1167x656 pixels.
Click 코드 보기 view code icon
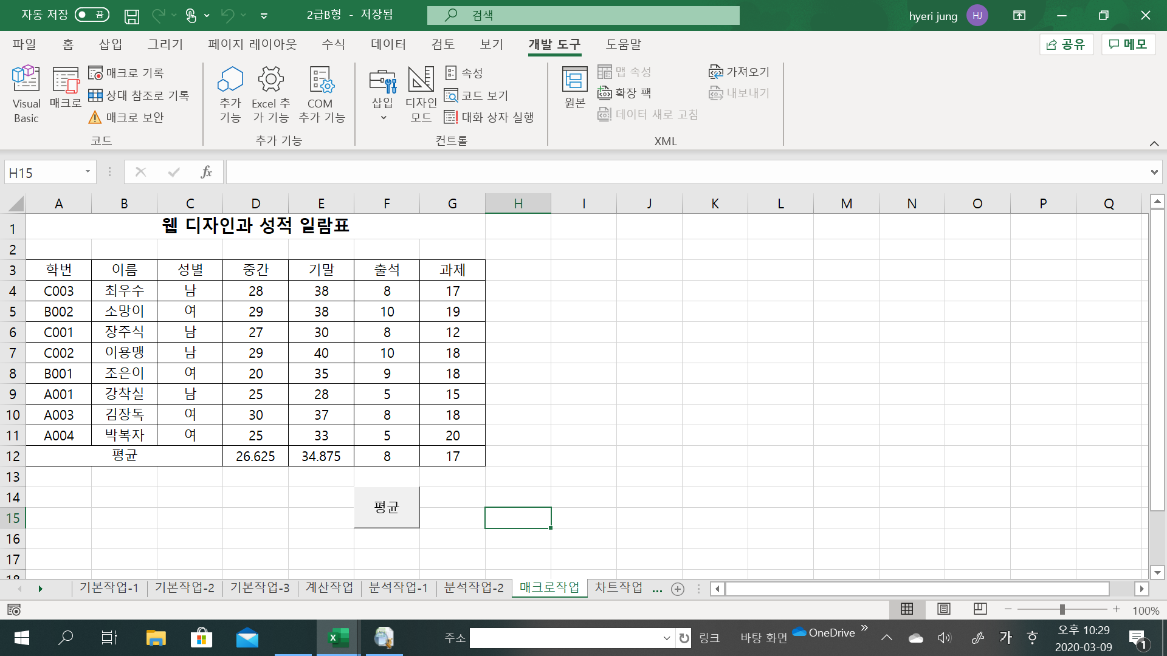tap(476, 95)
